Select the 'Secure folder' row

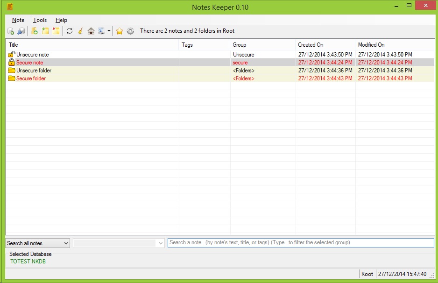[31, 78]
